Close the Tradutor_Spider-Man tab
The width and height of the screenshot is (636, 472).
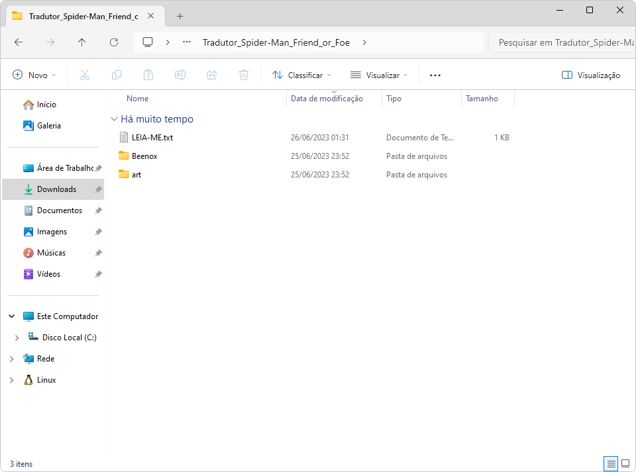151,16
